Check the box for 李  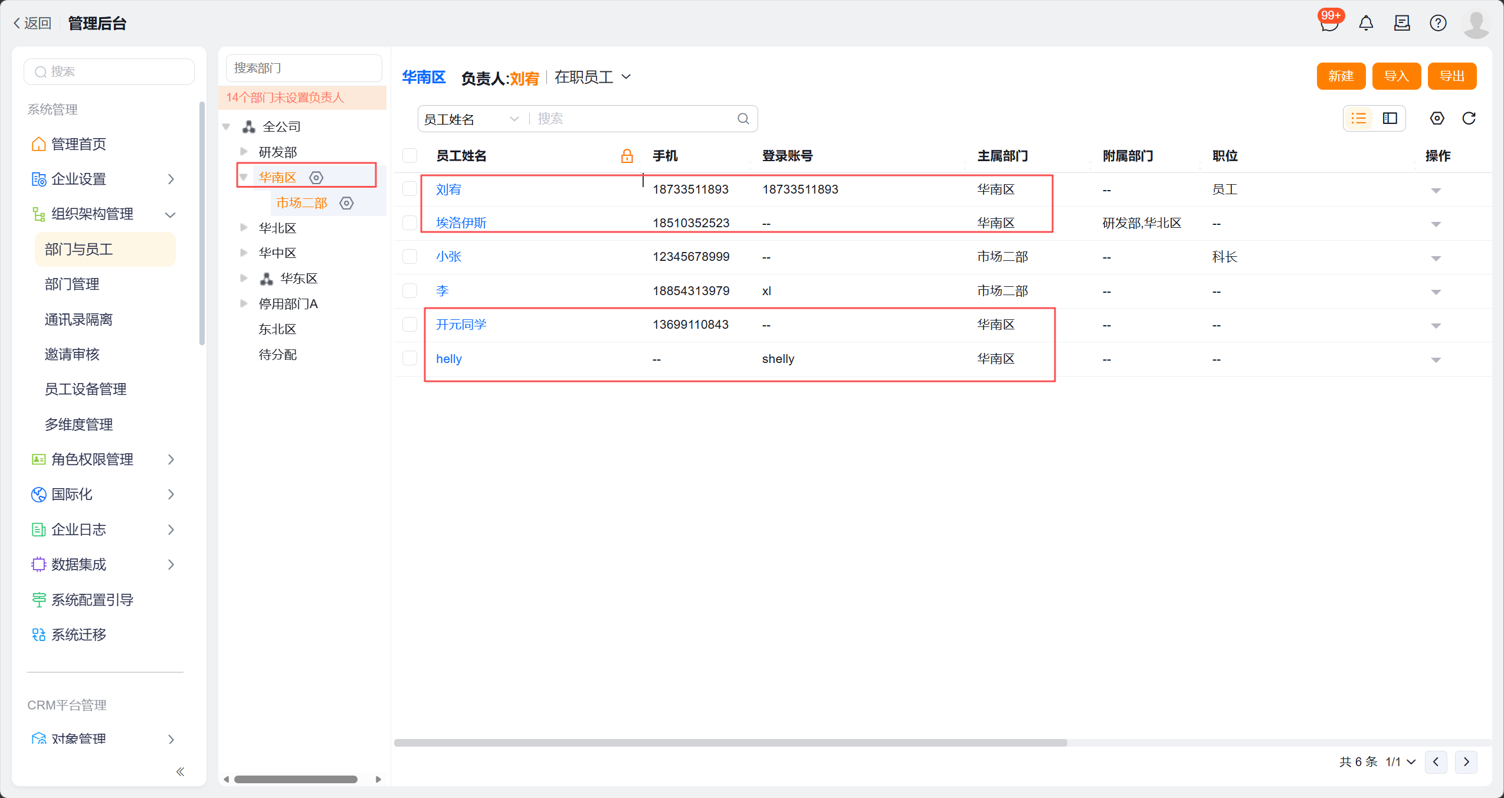pos(409,290)
